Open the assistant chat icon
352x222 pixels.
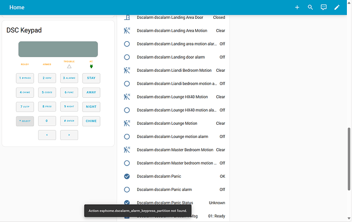323,8
